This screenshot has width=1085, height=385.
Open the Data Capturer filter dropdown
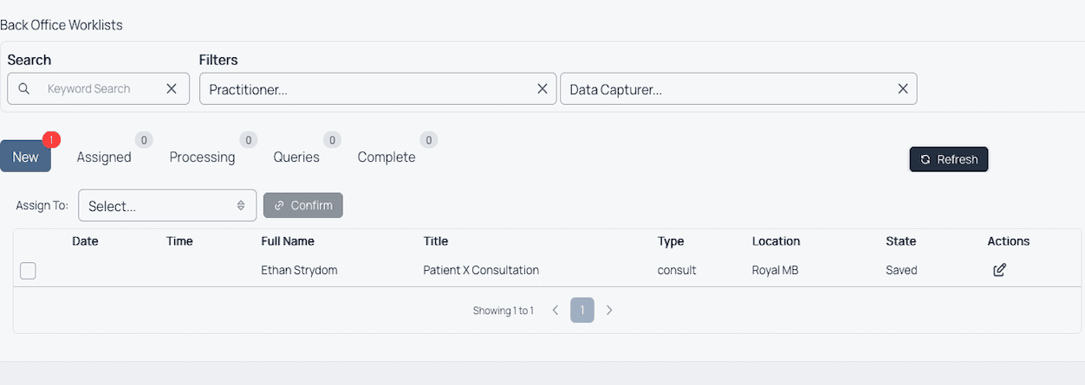(x=728, y=89)
